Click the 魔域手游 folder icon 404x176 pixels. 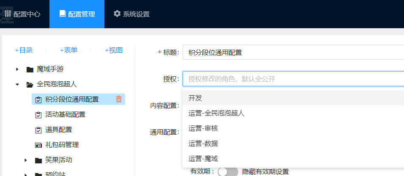click(30, 69)
